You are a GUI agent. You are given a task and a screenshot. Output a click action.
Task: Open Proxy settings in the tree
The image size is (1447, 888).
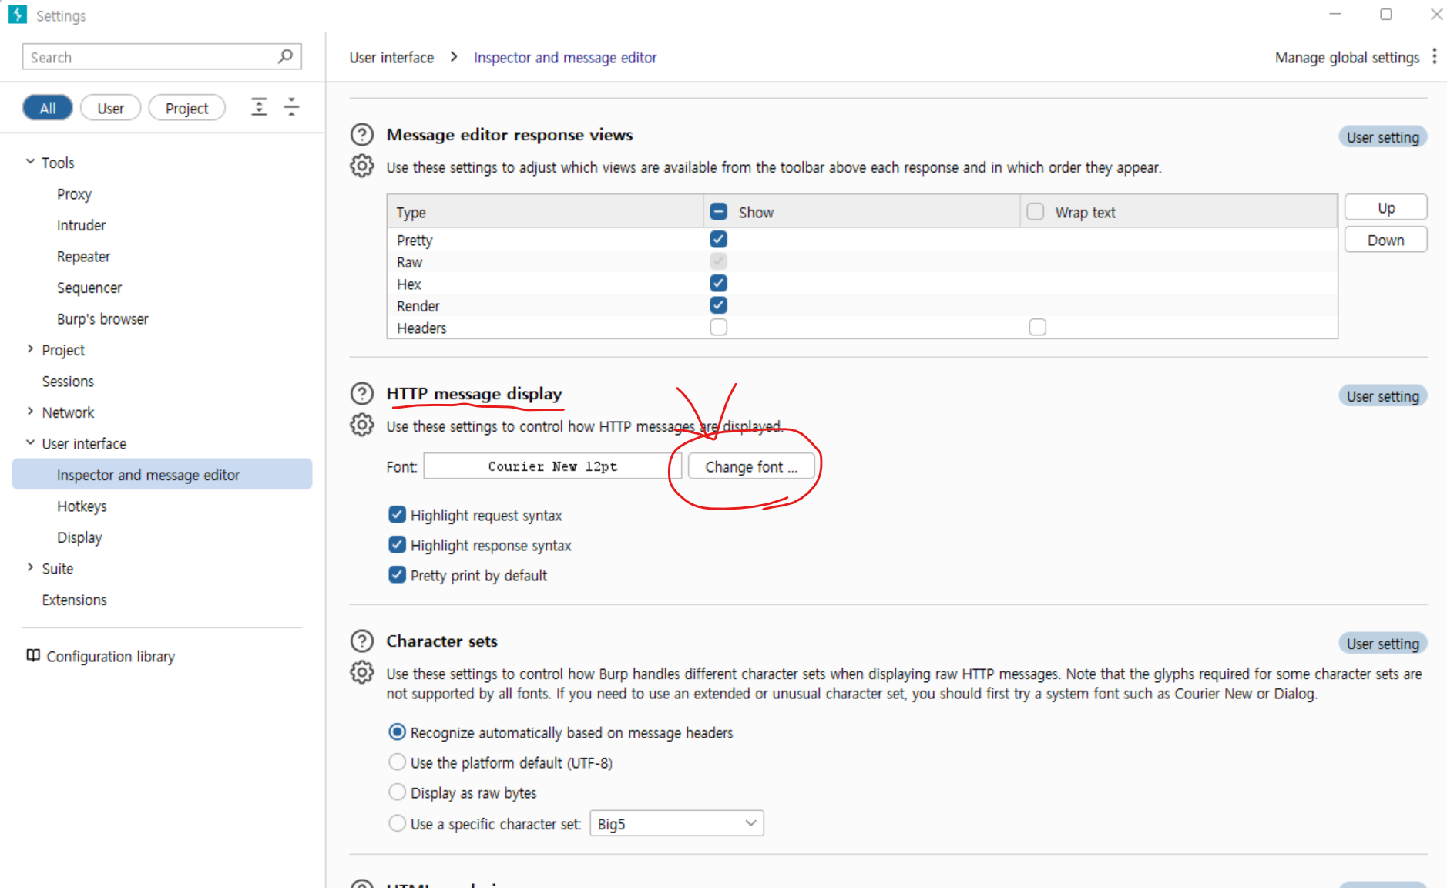[x=74, y=194]
